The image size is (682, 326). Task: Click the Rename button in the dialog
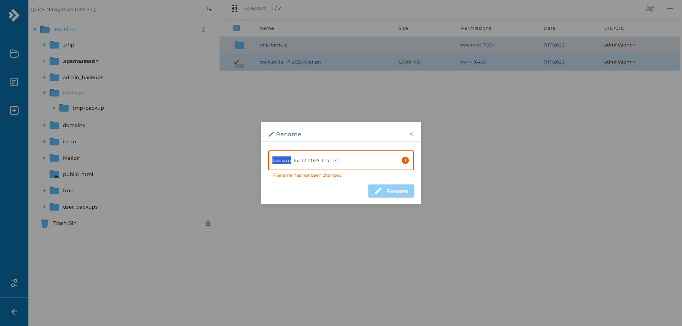point(391,191)
